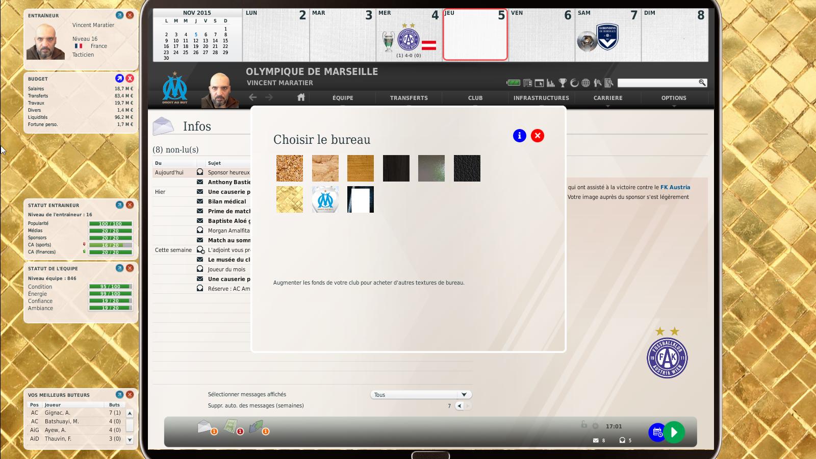Click the Olympique de Marseille club crest

click(x=175, y=88)
